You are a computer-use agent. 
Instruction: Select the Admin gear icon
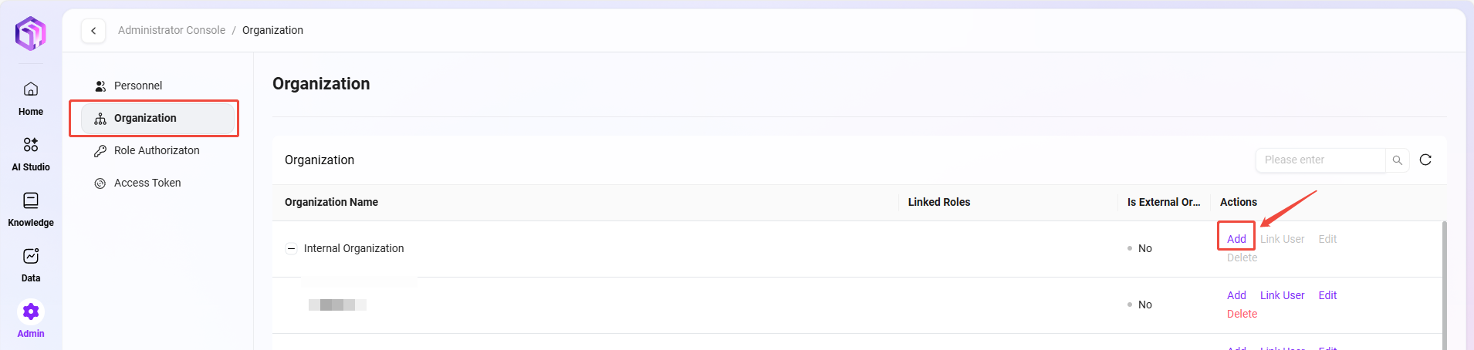point(31,312)
